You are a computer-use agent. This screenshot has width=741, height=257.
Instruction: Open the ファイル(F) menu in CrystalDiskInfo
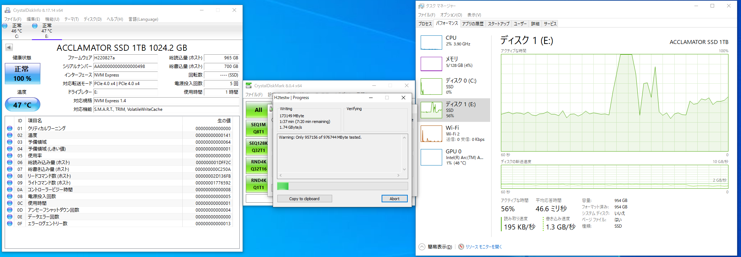tap(13, 19)
